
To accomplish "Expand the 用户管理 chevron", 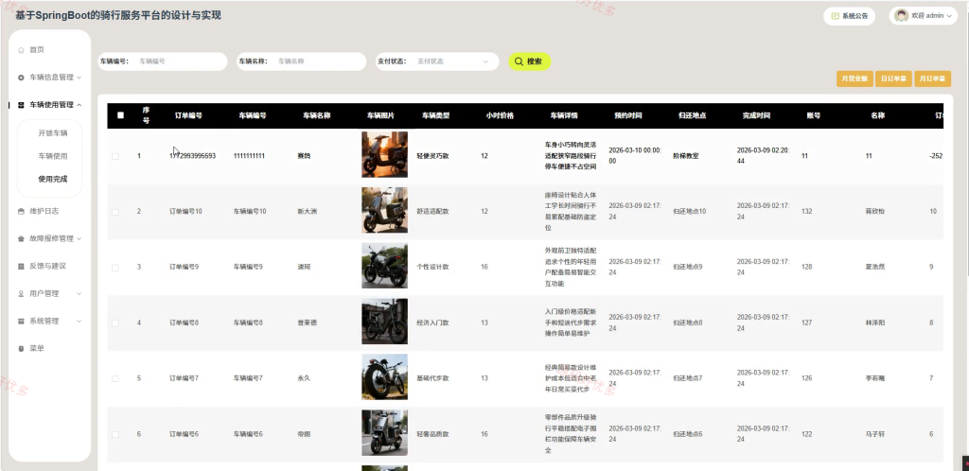I will 79,294.
